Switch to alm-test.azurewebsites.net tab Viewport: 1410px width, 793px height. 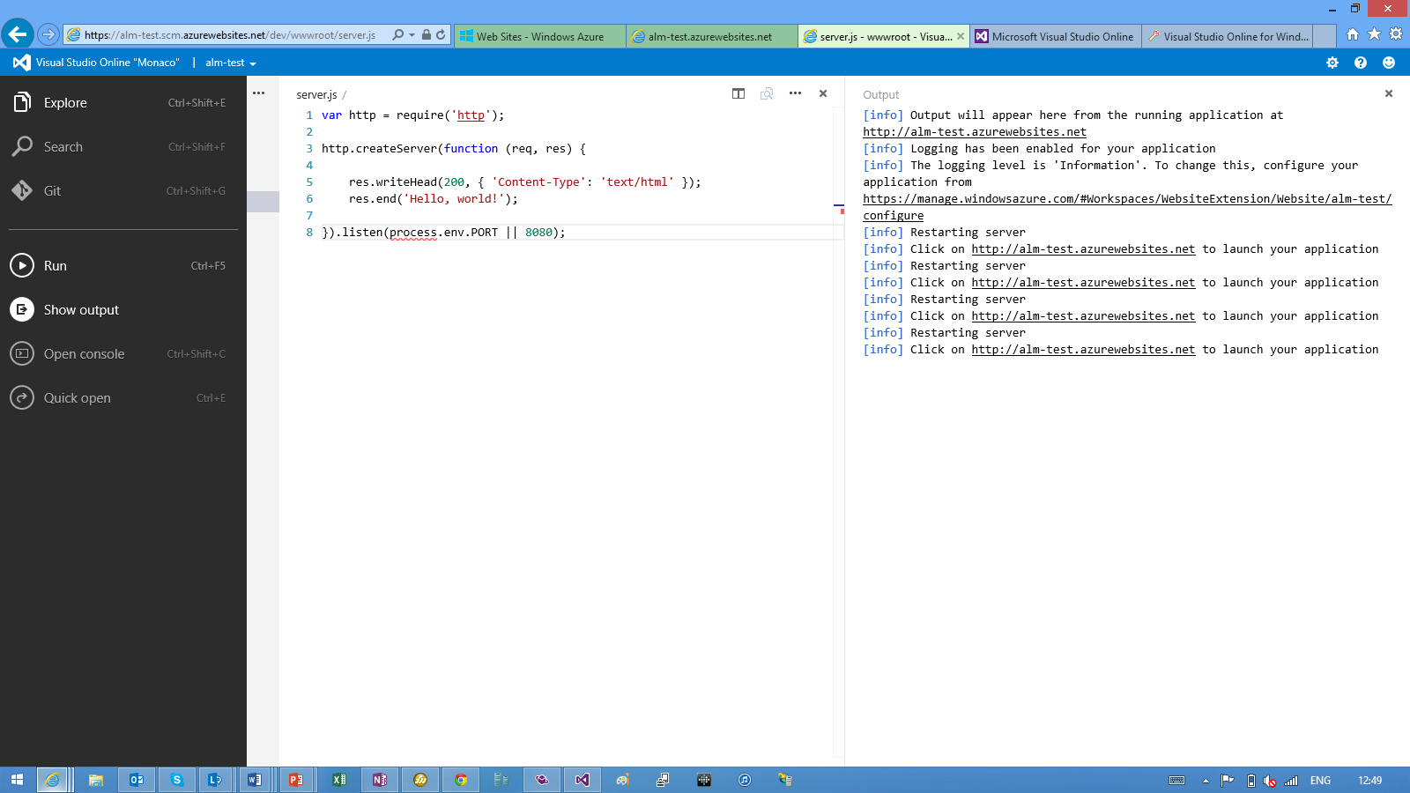[x=712, y=36]
